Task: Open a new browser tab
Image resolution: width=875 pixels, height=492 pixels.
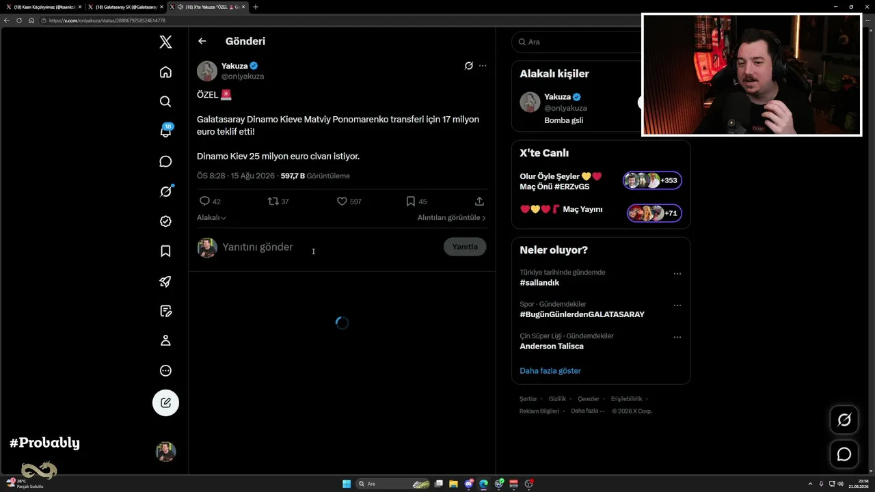Action: 256,7
